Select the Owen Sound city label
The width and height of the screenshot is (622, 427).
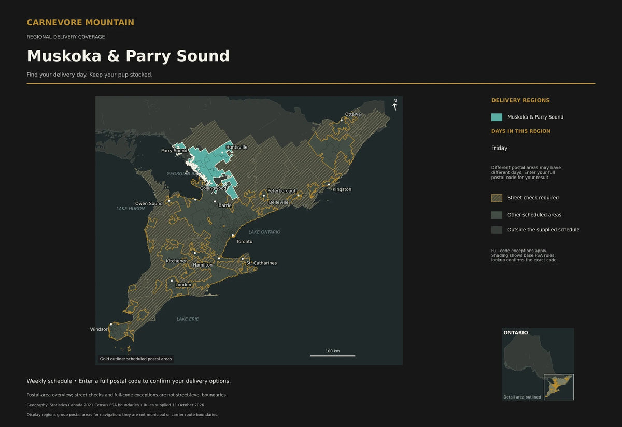pyautogui.click(x=149, y=204)
